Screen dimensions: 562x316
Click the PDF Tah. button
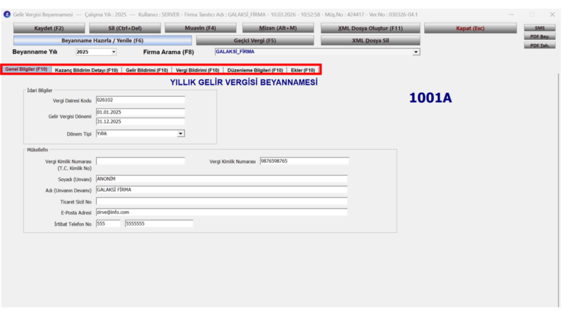point(539,46)
